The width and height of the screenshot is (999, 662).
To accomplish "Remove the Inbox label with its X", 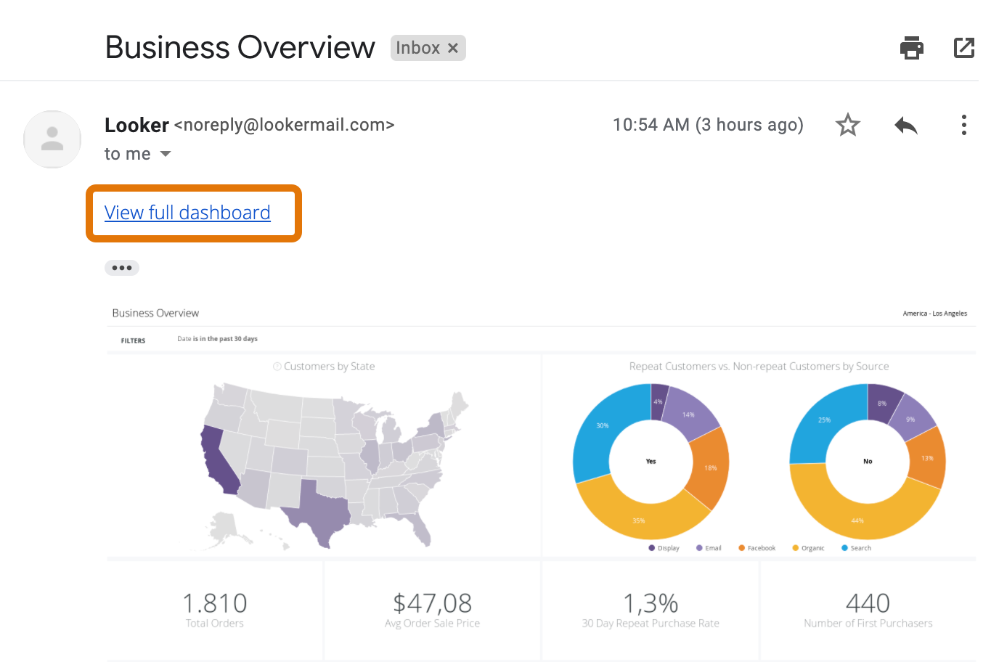I will coord(454,47).
